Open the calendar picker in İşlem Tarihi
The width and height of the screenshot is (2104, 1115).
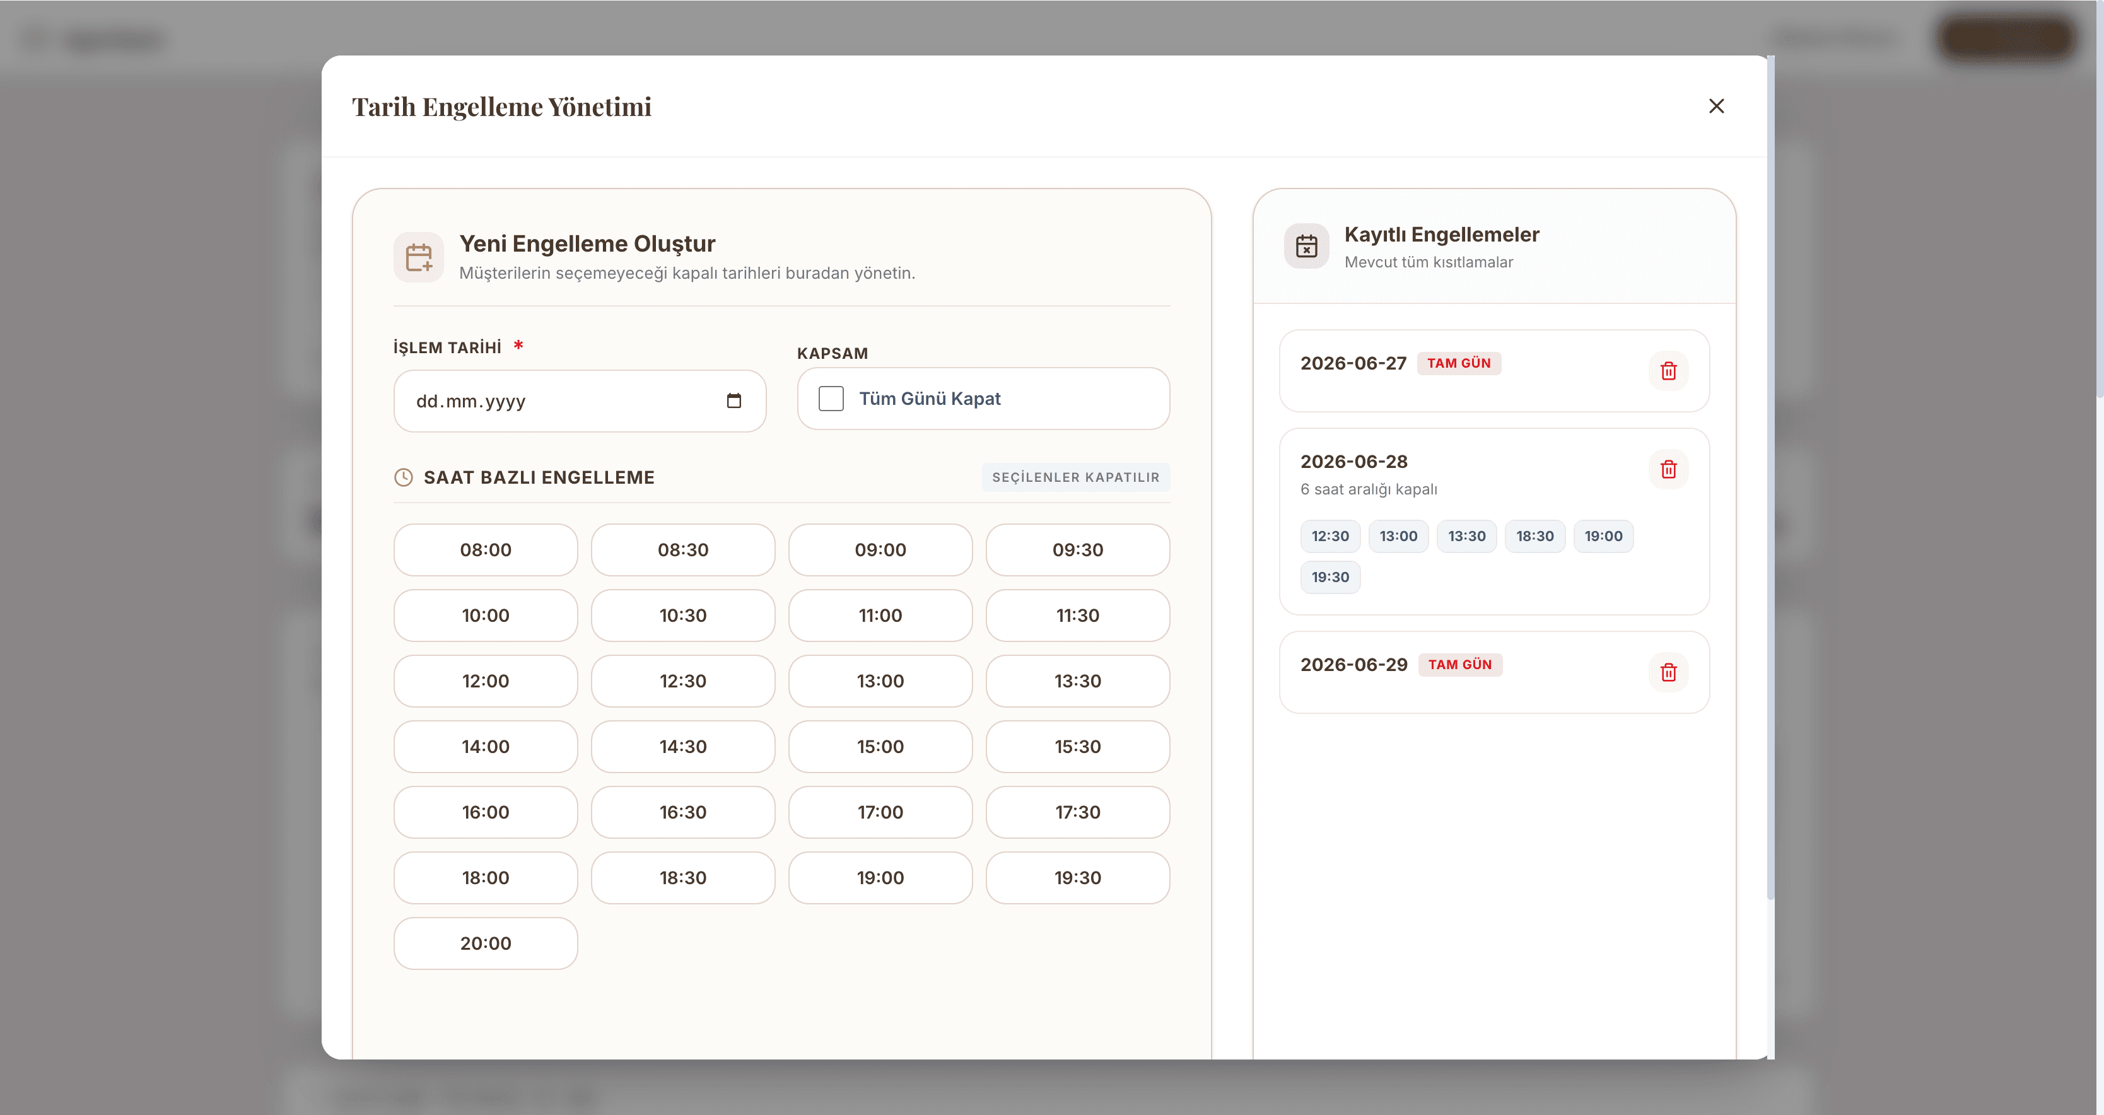[x=733, y=400]
